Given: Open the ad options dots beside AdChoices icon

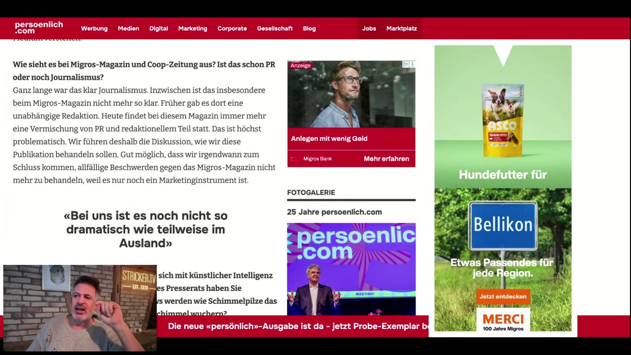Looking at the screenshot, I should (412, 65).
